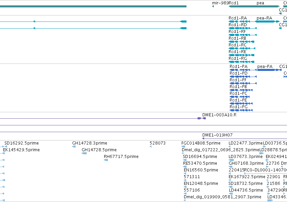
Task: Click the pea-RA transcript
Action: click(x=267, y=22)
